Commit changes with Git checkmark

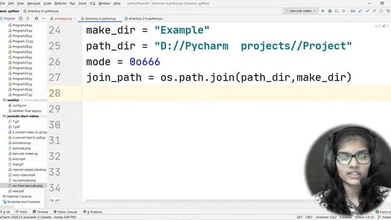(367, 11)
